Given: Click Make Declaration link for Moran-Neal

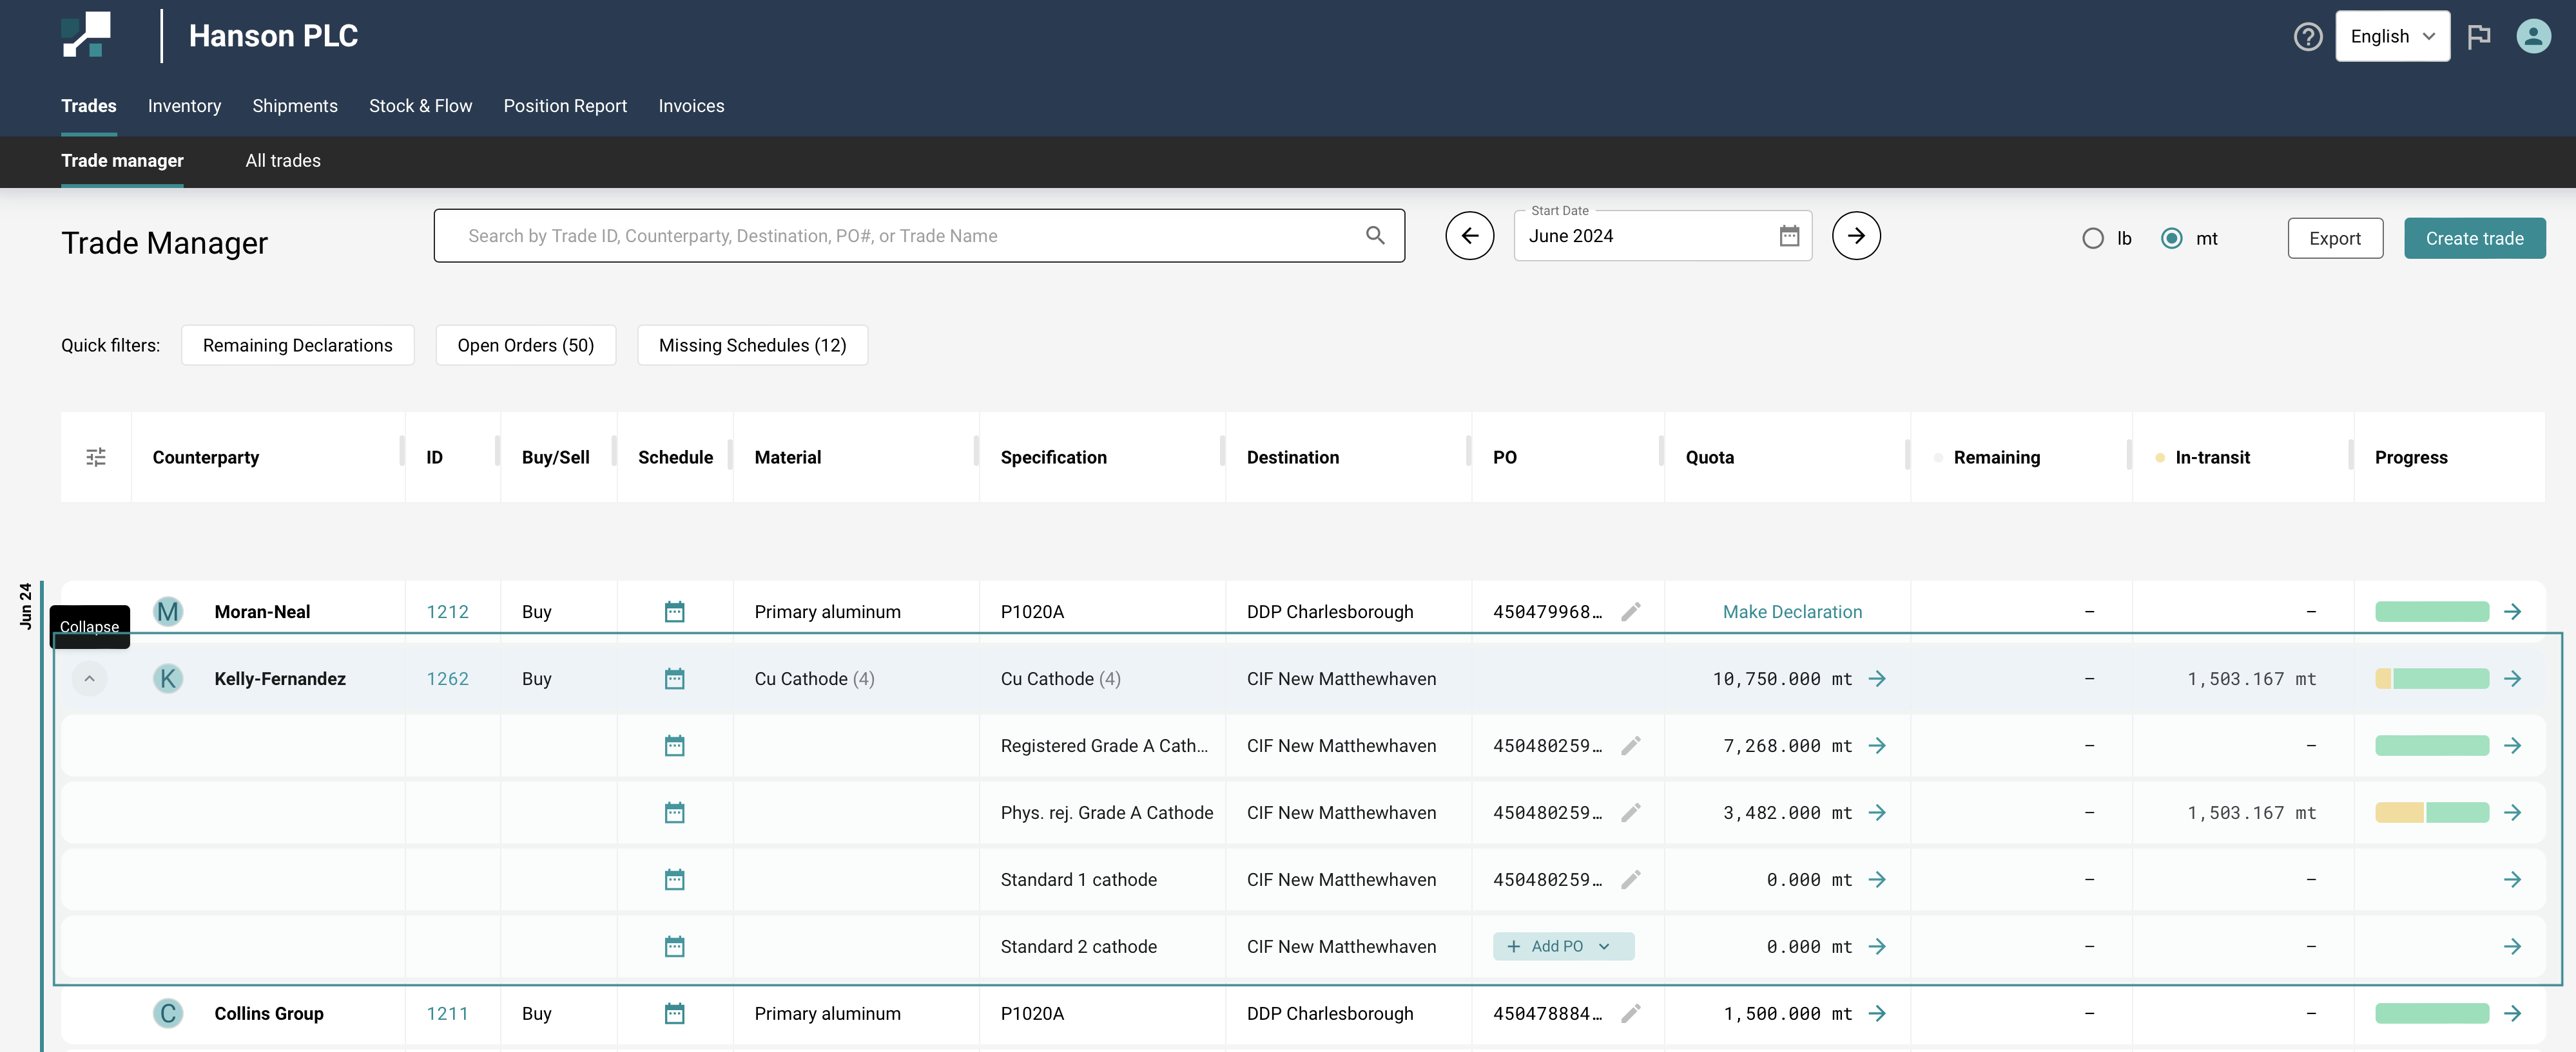Looking at the screenshot, I should (x=1792, y=612).
